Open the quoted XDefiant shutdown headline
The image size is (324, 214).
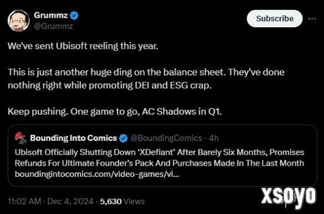pos(160,157)
